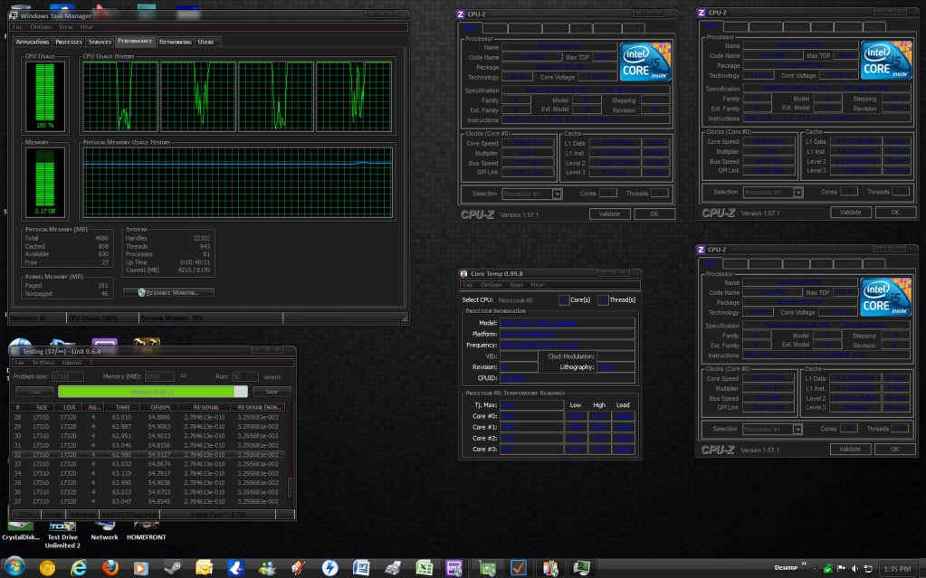Screen dimensions: 926x578
Task: Click the printer icon in the taskbar
Action: point(392,568)
